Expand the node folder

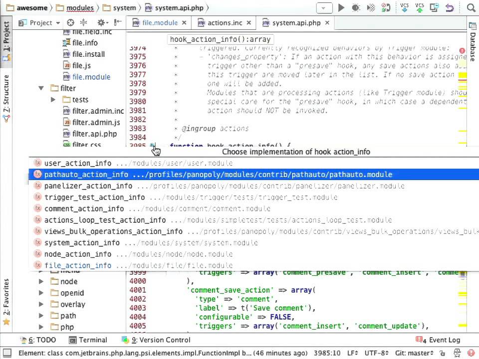41,281
